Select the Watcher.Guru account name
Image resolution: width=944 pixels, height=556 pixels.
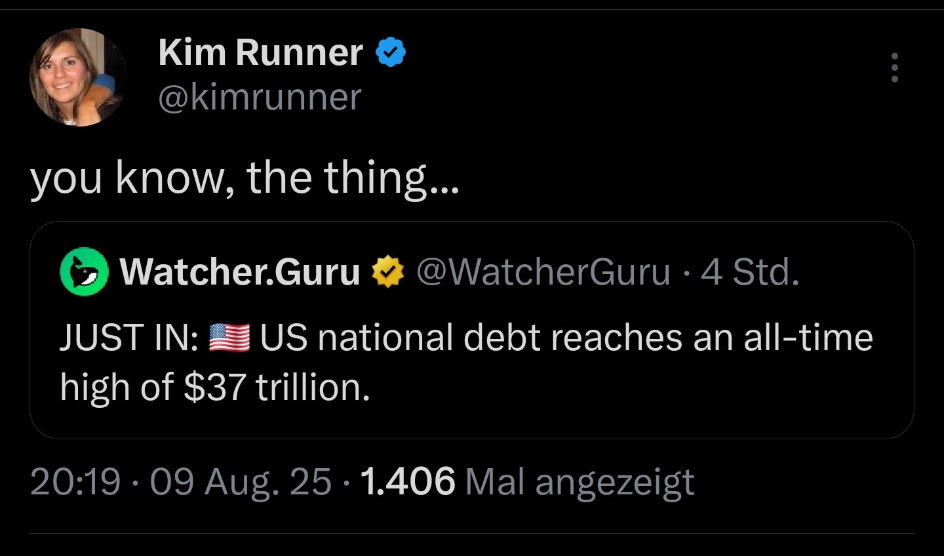tap(239, 271)
